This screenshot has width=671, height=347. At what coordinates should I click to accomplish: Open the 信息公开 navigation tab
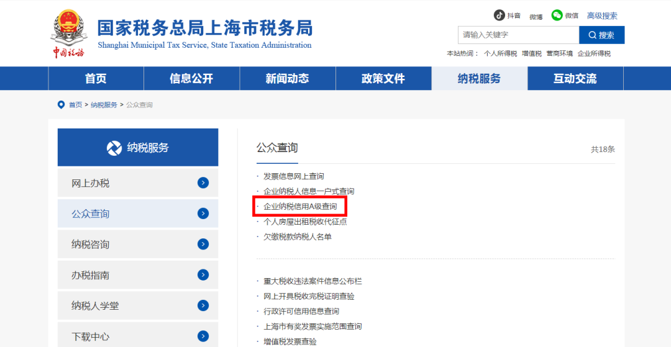(x=192, y=78)
